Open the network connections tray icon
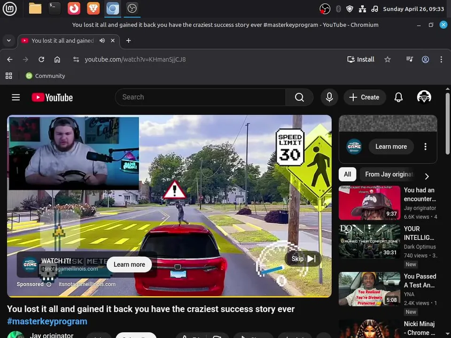 [x=362, y=9]
